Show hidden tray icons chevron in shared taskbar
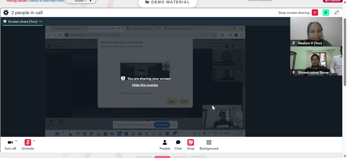The image size is (347, 158). pos(189,133)
